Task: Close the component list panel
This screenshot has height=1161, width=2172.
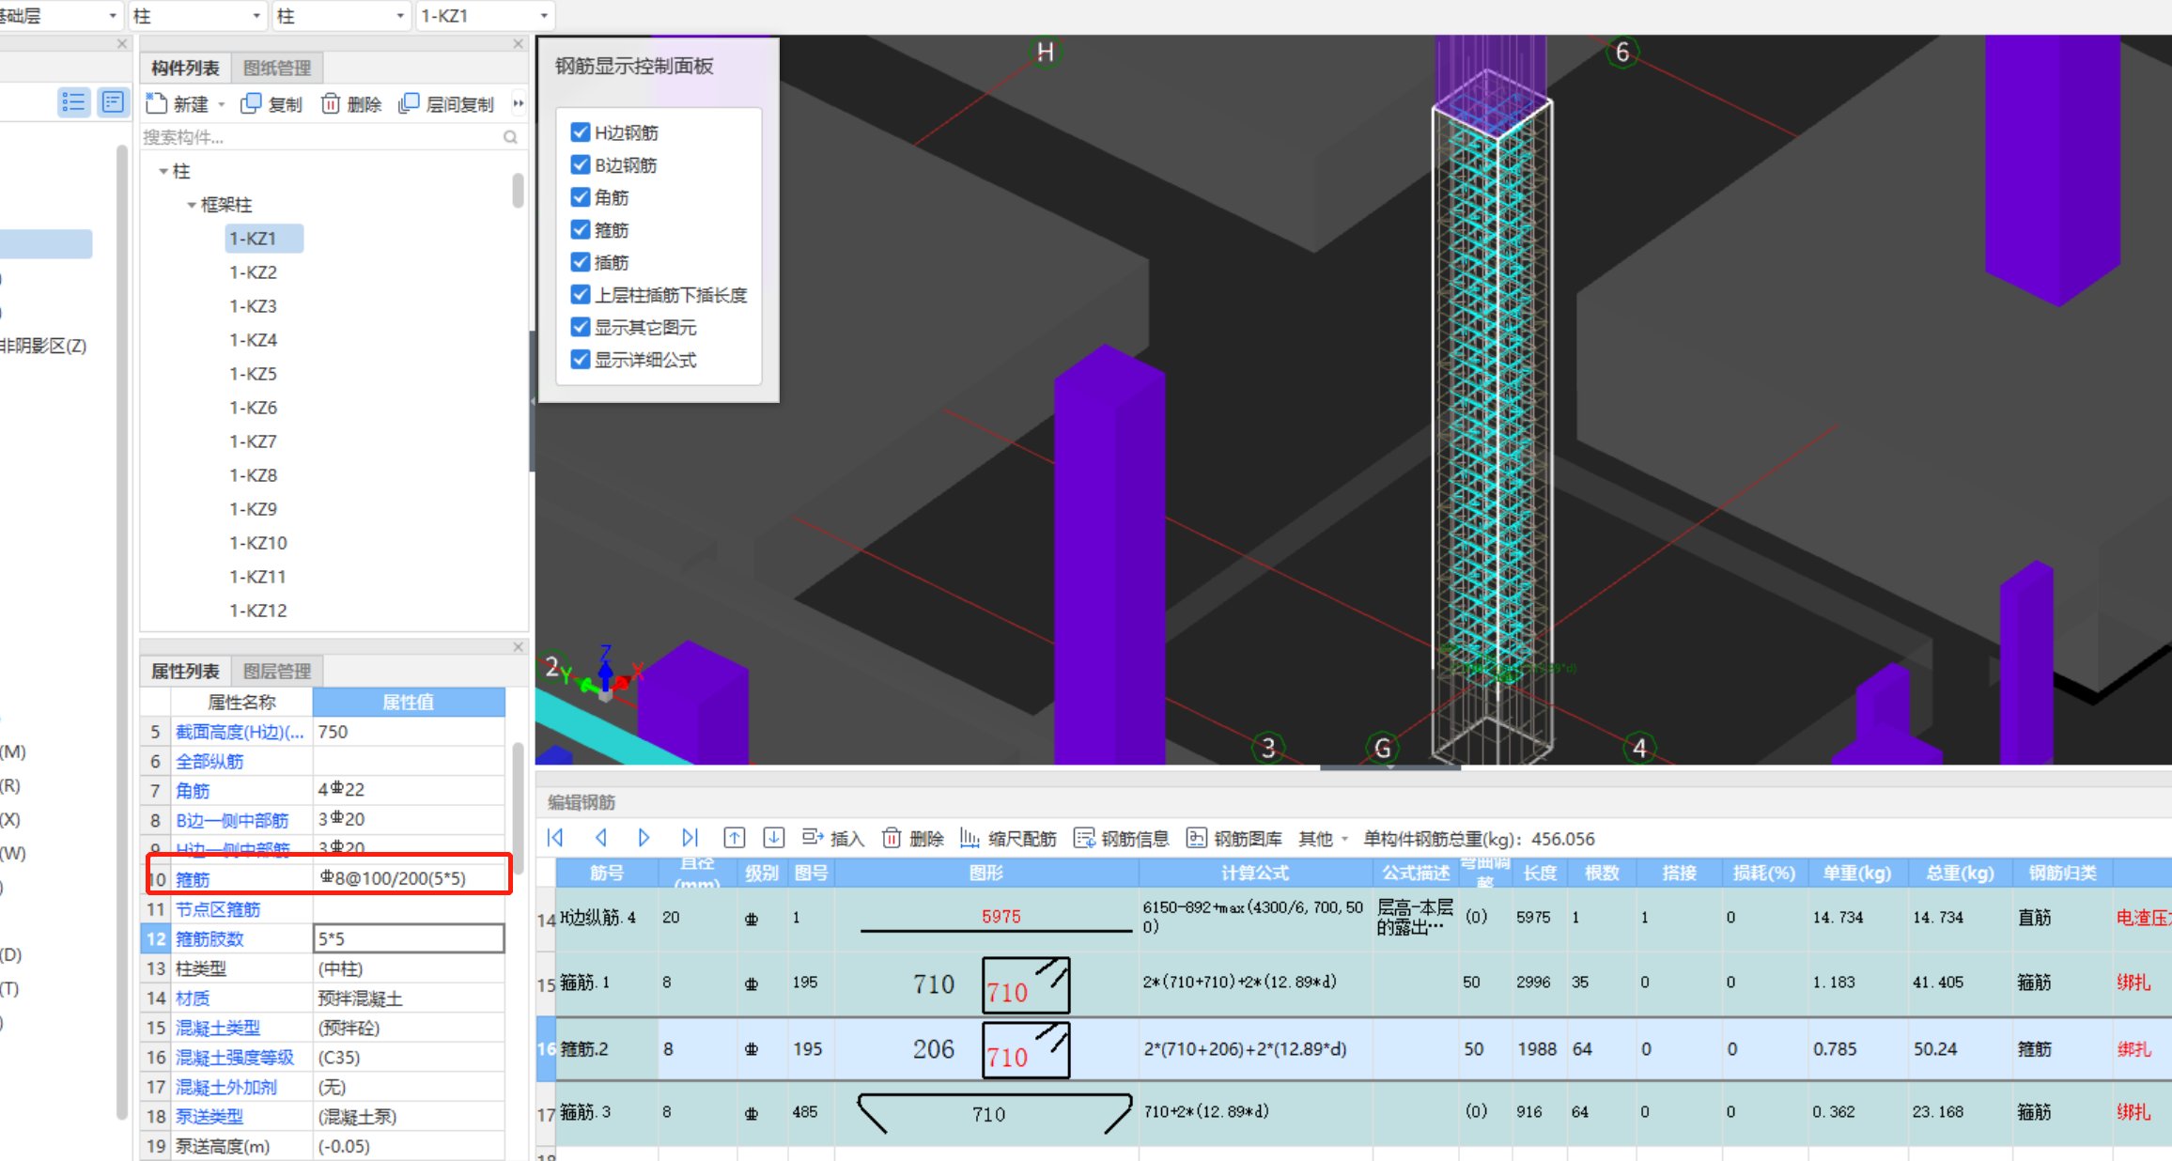Action: coord(518,43)
